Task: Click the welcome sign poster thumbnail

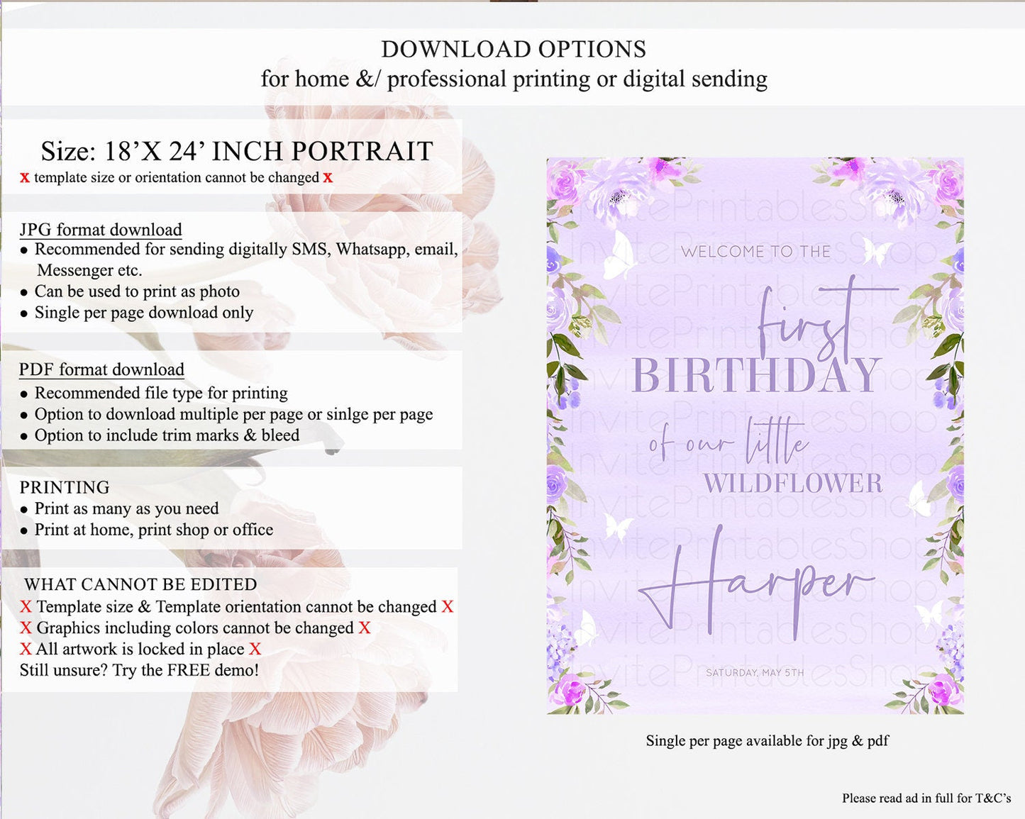Action: point(755,435)
